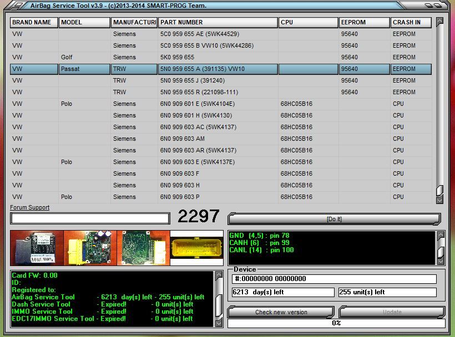
Task: Sort by the BRAND NAME column header
Action: [x=34, y=23]
